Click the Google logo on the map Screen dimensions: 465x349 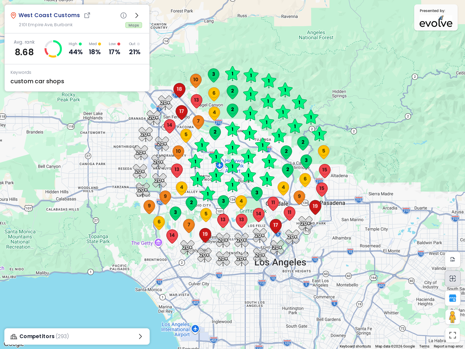pos(14,345)
